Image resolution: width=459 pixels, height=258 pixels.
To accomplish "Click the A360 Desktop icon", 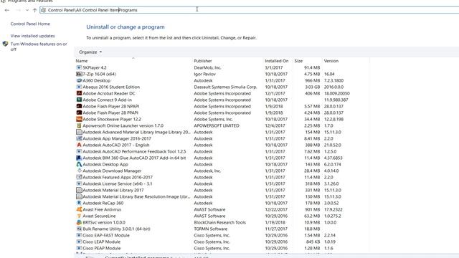I will [79, 80].
